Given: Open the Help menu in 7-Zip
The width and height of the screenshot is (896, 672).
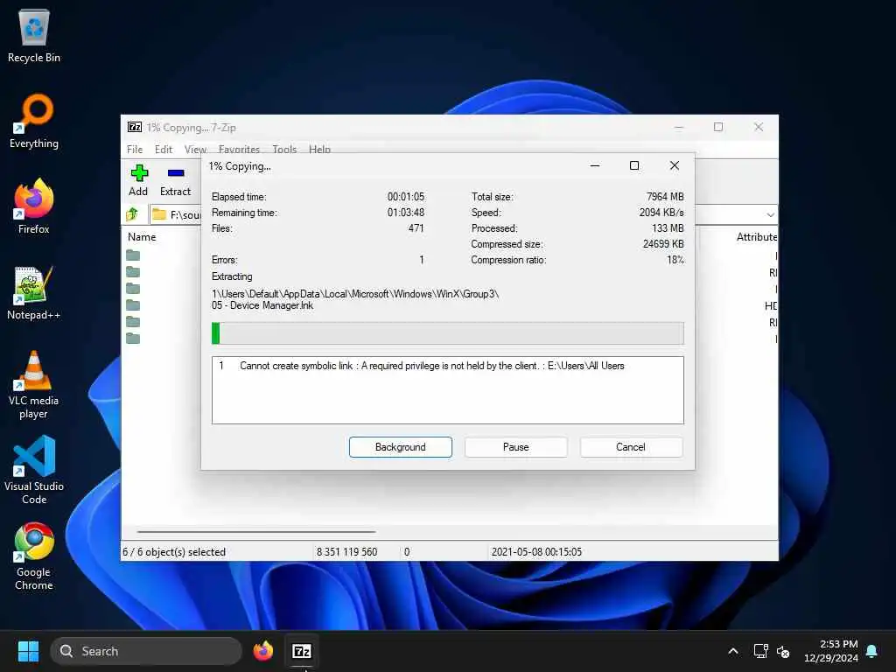Looking at the screenshot, I should [320, 149].
